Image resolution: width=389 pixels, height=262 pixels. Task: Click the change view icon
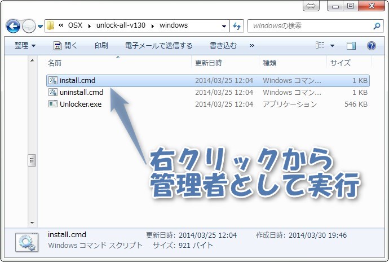(320, 45)
